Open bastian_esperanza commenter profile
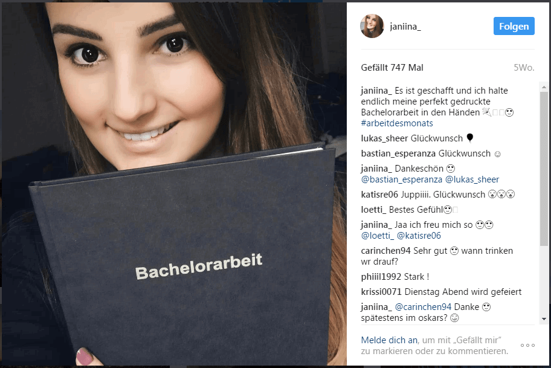 [x=398, y=153]
